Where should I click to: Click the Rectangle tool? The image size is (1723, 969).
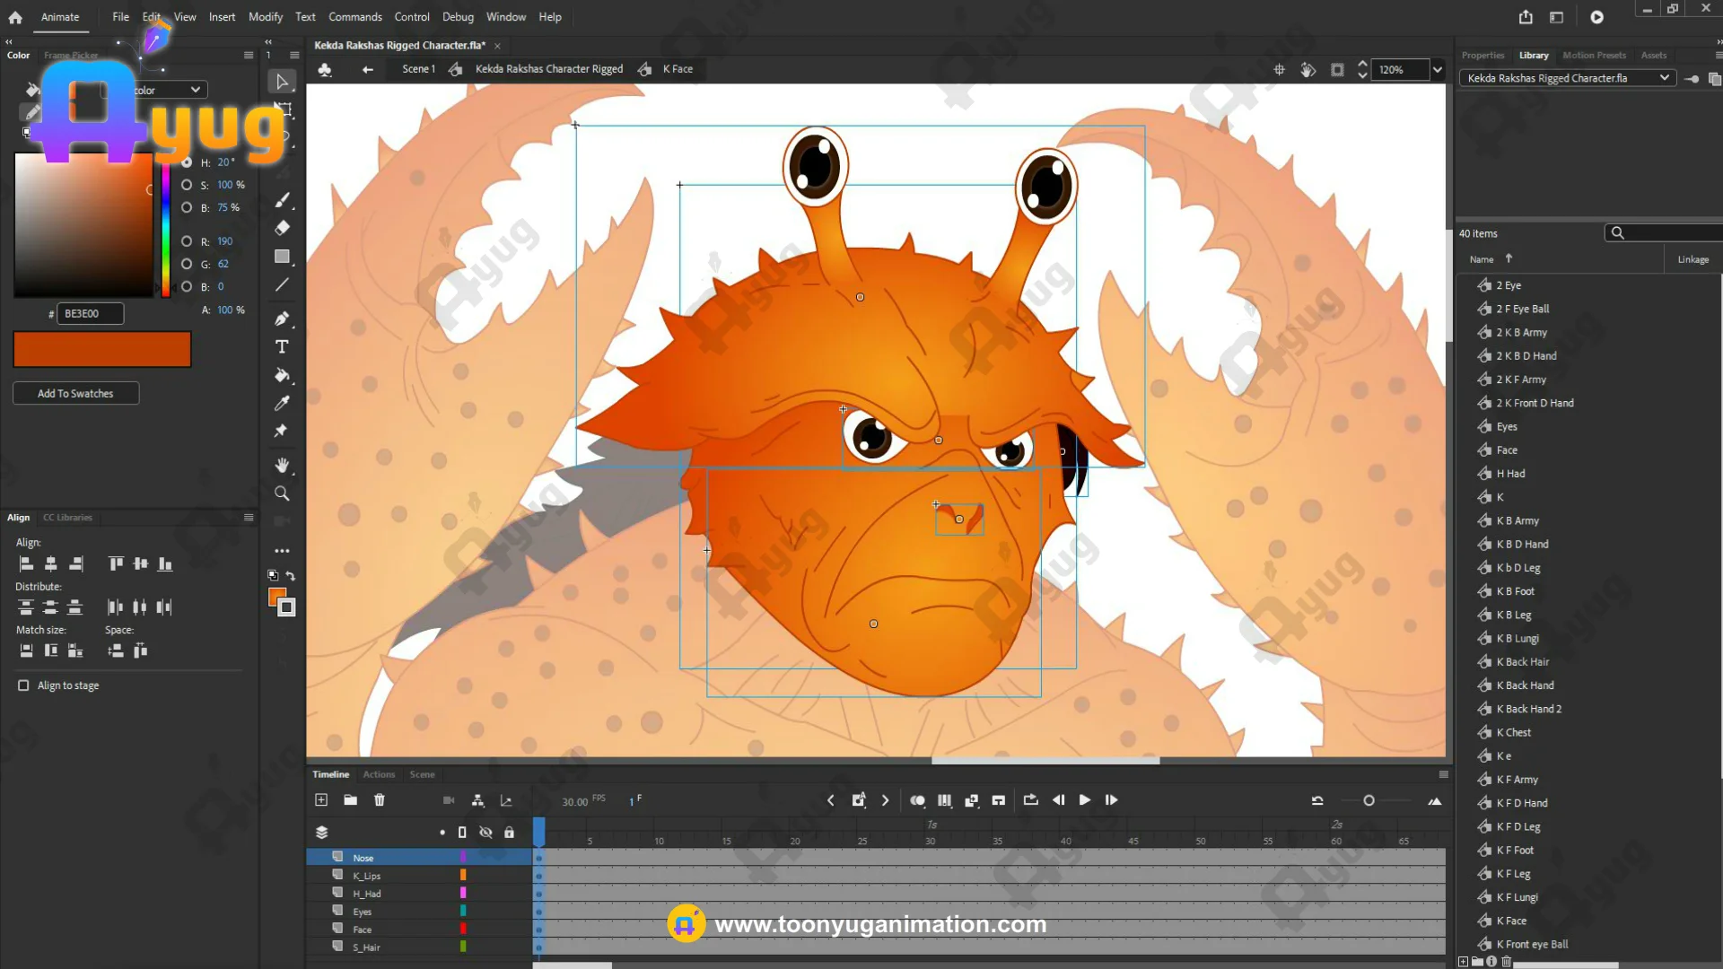pyautogui.click(x=282, y=257)
